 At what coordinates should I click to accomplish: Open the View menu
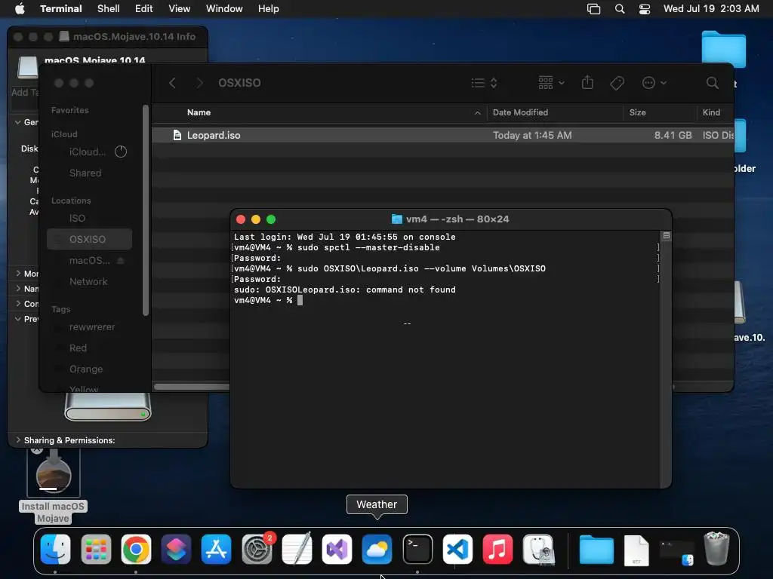click(x=180, y=9)
